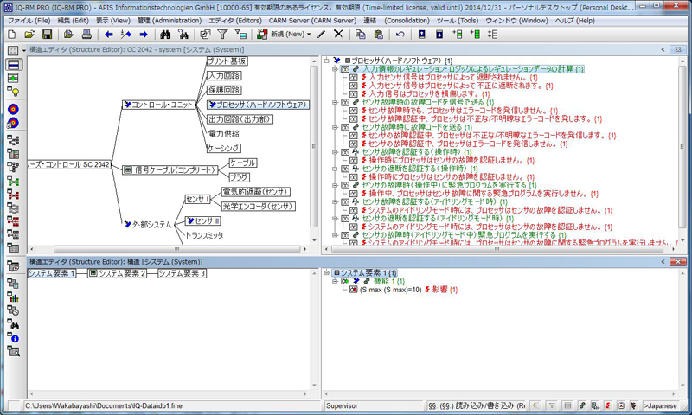The image size is (692, 415).
Task: Click the paste clipboard icon
Action: 378,35
